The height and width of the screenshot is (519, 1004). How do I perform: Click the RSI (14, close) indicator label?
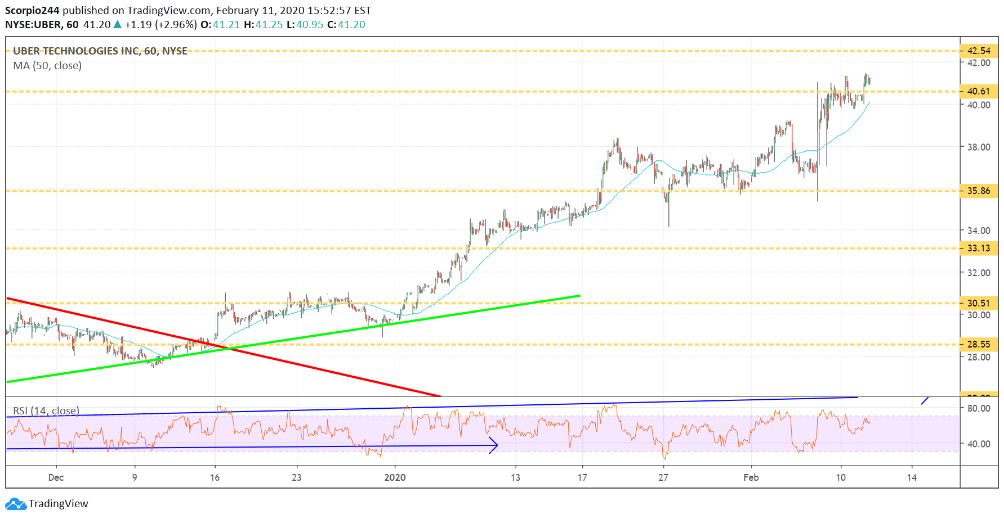[46, 410]
